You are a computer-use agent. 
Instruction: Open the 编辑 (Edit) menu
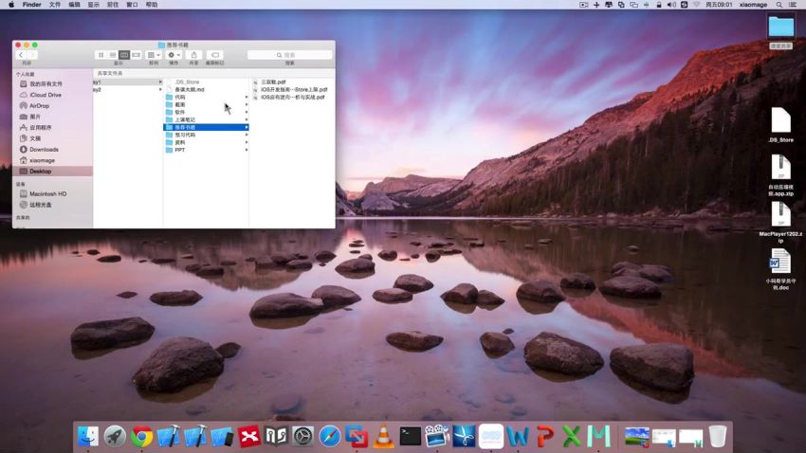(74, 5)
